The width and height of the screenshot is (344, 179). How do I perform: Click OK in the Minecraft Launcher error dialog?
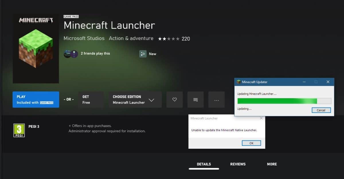[x=251, y=143]
